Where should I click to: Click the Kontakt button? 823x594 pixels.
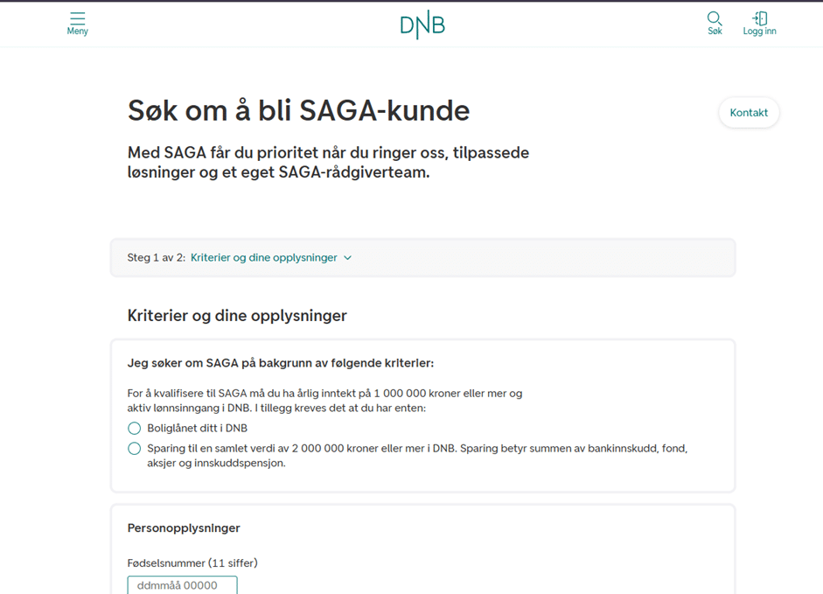coord(749,113)
